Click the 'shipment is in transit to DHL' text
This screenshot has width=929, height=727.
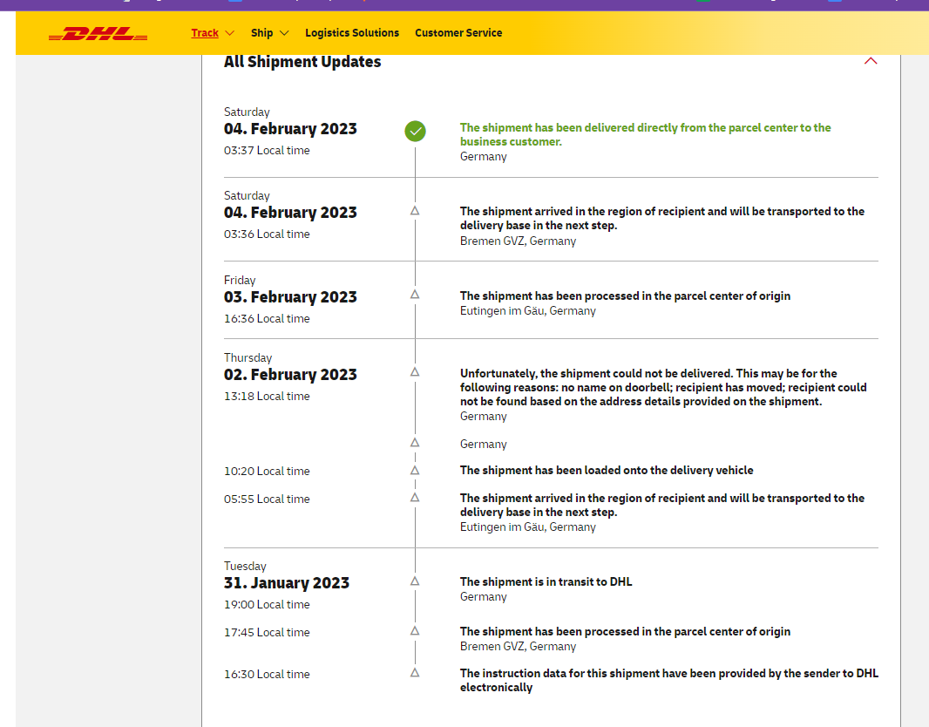pos(546,581)
